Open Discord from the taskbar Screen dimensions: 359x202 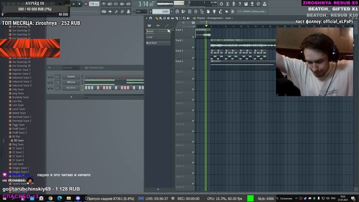78,198
